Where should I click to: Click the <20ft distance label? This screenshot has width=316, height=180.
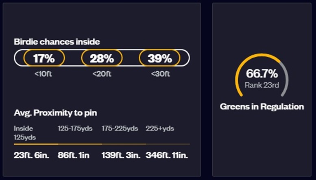tap(102, 73)
